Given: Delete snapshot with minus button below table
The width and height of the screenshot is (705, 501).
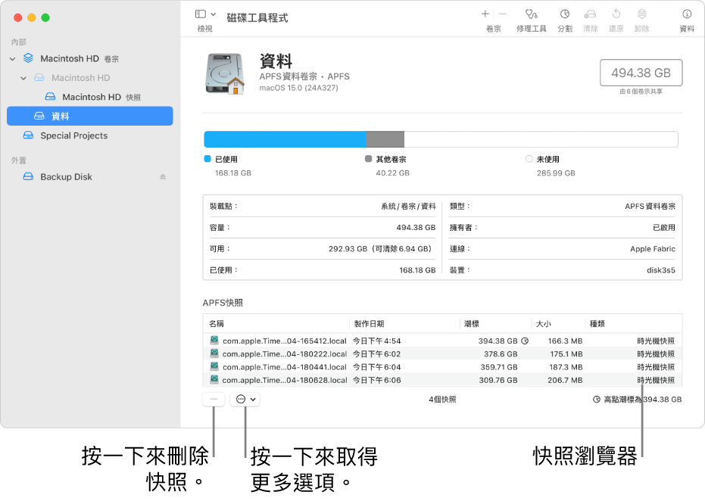Looking at the screenshot, I should coord(214,399).
